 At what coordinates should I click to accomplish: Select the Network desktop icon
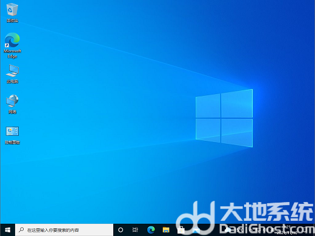(x=12, y=104)
